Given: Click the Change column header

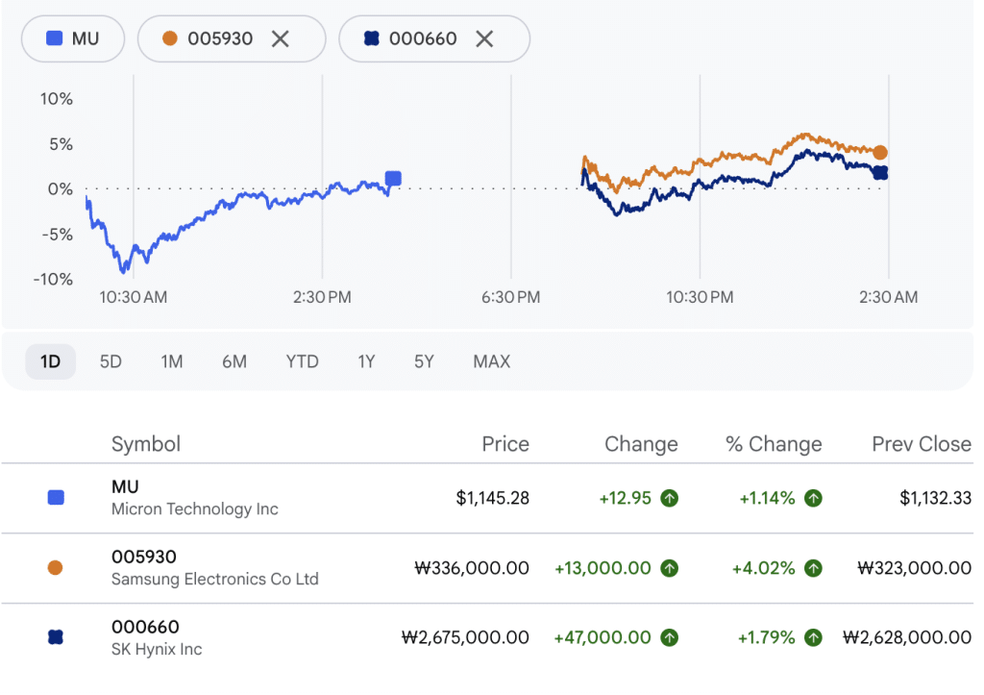Looking at the screenshot, I should tap(641, 444).
